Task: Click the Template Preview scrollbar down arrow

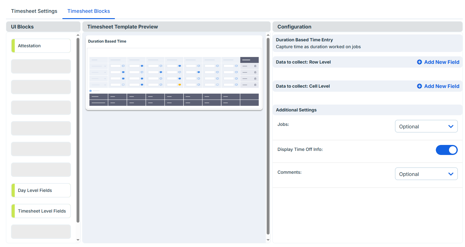Action: tap(268, 240)
